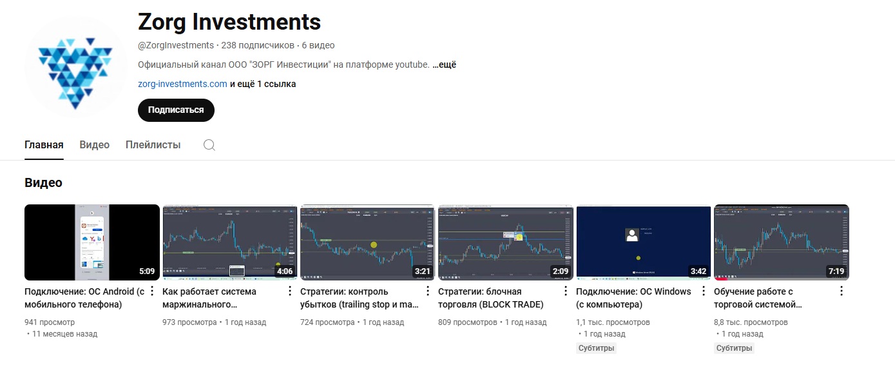895x383 pixels.
Task: Open title 'Подключение: ОС Windows (с компьютера)'
Action: pyautogui.click(x=633, y=298)
